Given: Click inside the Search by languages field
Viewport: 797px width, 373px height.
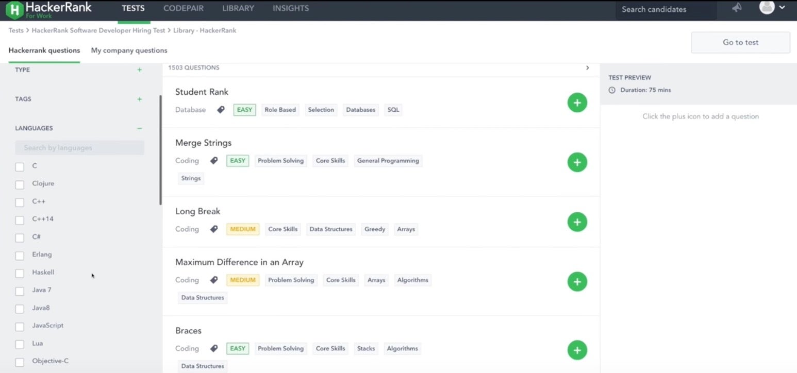Looking at the screenshot, I should pyautogui.click(x=79, y=148).
